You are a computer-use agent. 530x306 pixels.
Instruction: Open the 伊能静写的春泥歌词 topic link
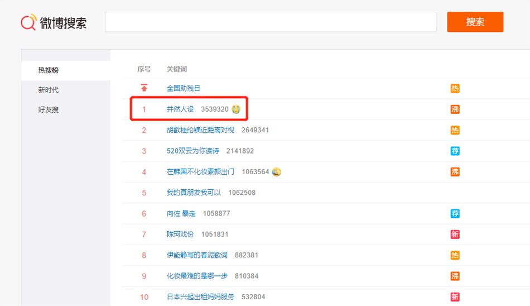click(197, 255)
